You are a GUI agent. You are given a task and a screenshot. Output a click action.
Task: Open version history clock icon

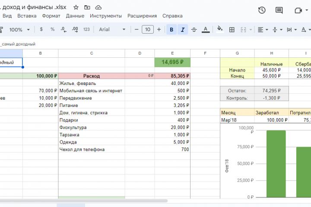point(262,10)
